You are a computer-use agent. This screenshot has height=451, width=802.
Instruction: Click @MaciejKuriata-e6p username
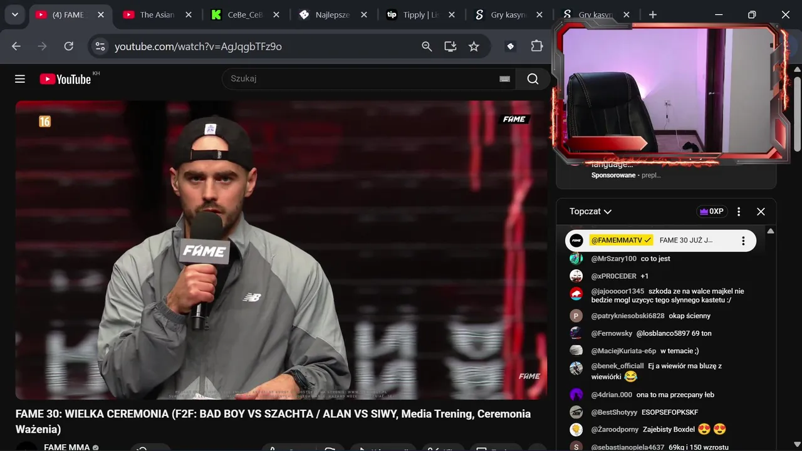point(623,351)
